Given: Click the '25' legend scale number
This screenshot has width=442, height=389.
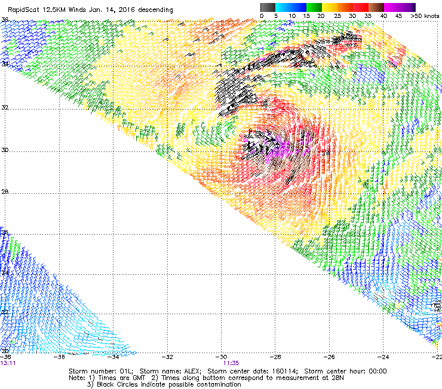Looking at the screenshot, I should click(337, 16).
